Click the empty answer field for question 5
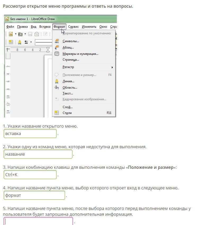 click(x=38, y=221)
